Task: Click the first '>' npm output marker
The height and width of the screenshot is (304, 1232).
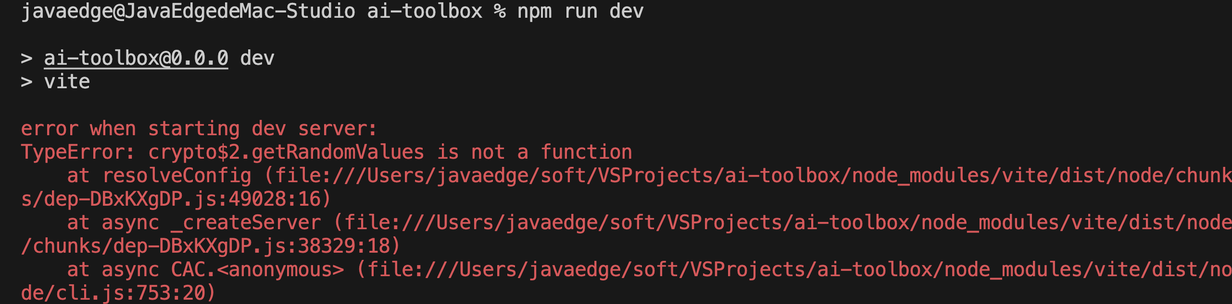Action: point(26,58)
